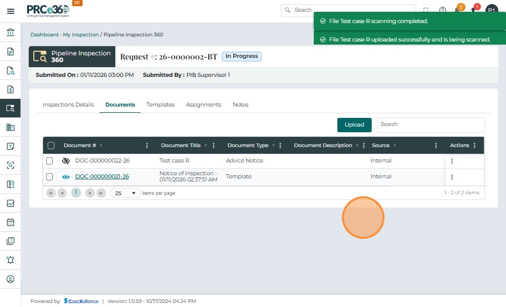Go to the My Inspection breadcrumb link
The width and height of the screenshot is (506, 307).
(80, 34)
